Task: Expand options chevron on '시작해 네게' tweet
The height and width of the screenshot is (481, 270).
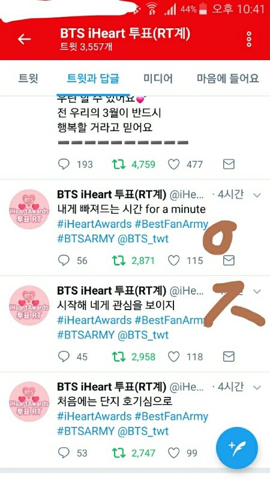Action: (257, 291)
